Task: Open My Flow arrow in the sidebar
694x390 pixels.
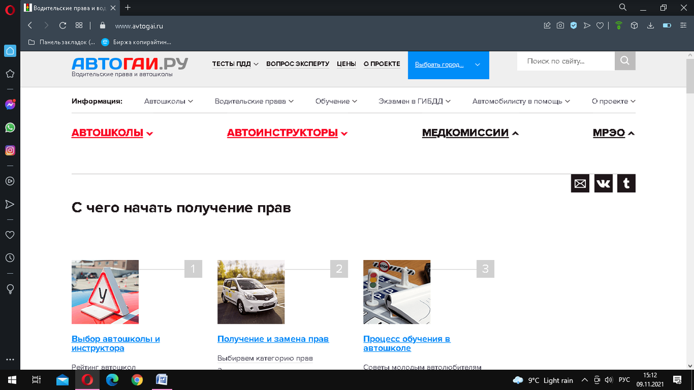Action: (x=10, y=205)
